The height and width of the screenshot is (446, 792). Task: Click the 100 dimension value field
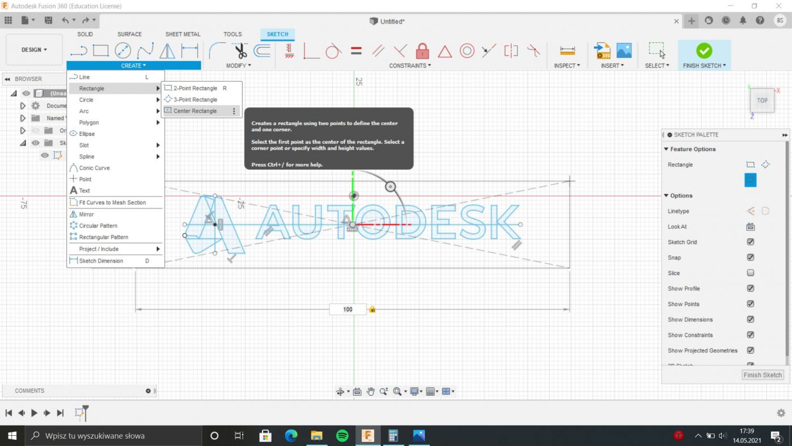point(347,310)
